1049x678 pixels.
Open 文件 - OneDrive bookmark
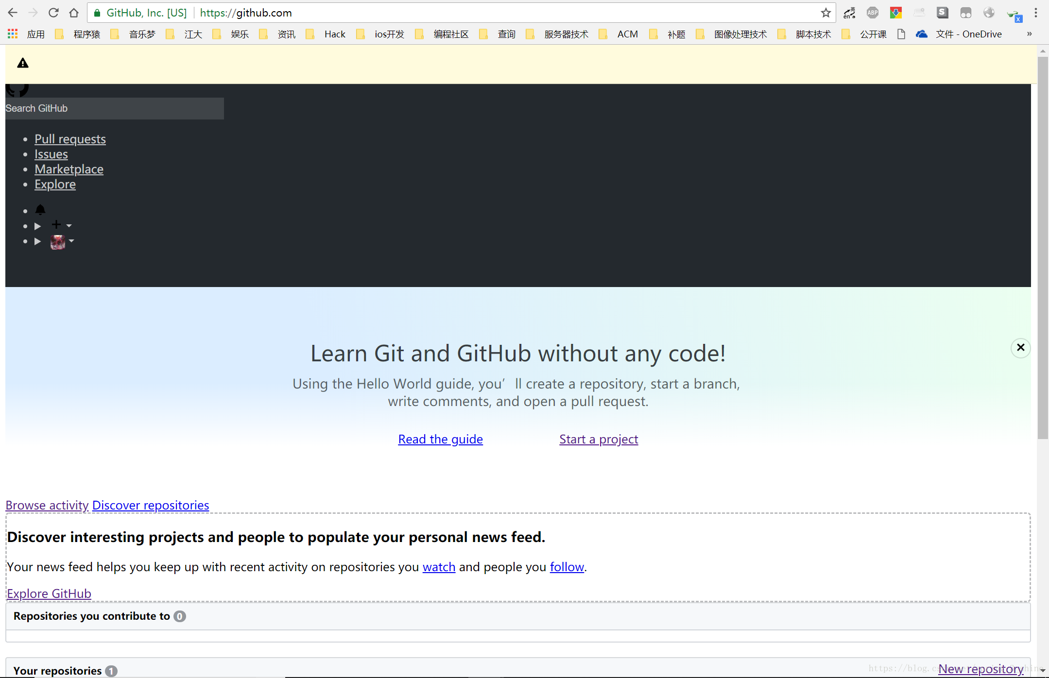tap(959, 34)
